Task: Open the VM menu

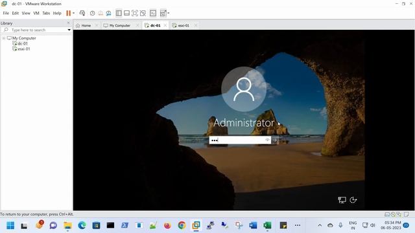Action: [x=36, y=13]
